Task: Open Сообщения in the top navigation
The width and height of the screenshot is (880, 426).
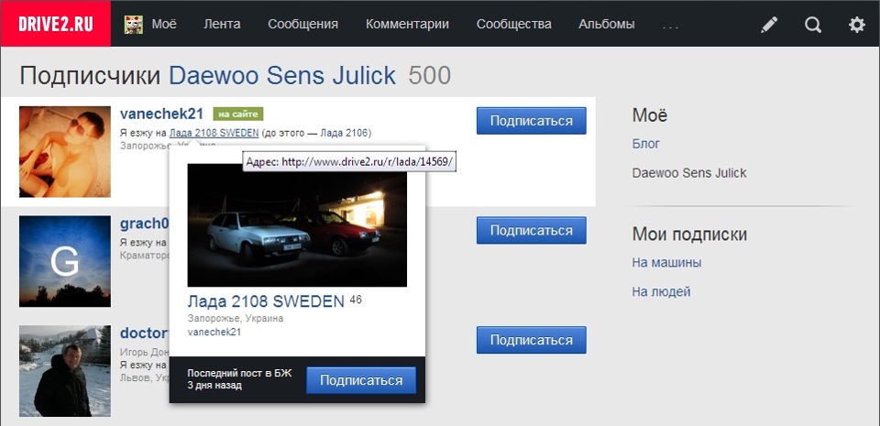Action: coord(303,24)
